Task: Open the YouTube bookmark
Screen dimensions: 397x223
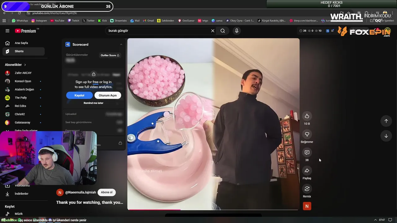Action: (57, 21)
